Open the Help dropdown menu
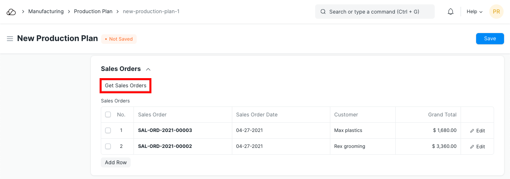The height and width of the screenshot is (179, 510). (x=475, y=12)
